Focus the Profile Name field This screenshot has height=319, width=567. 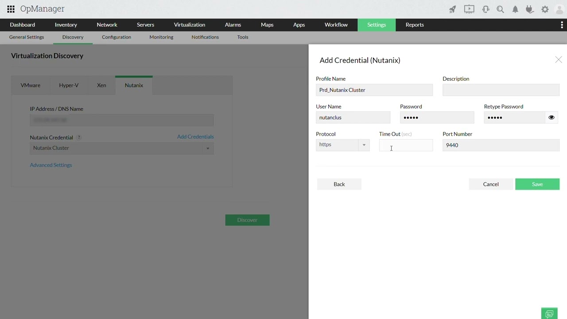[x=374, y=90]
